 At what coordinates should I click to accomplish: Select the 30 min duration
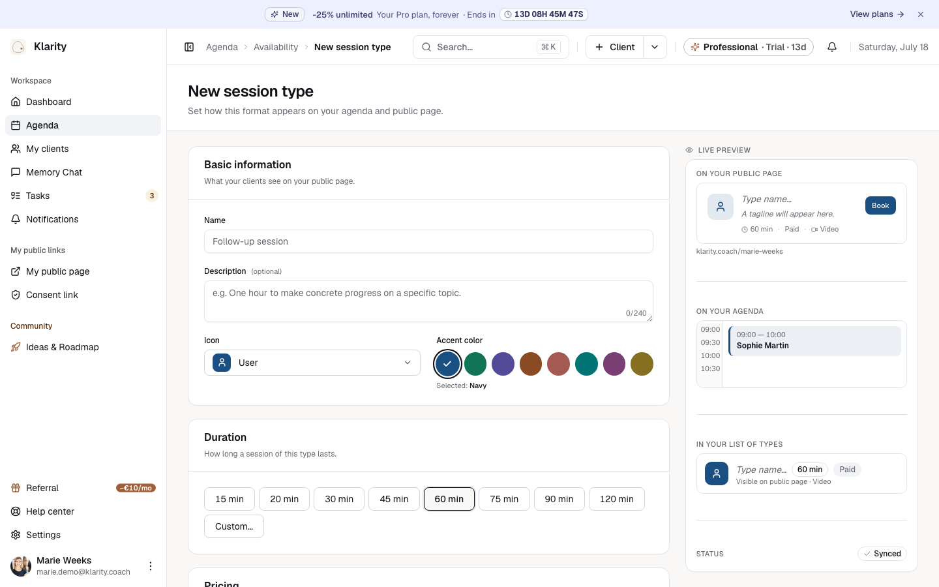[x=339, y=499]
